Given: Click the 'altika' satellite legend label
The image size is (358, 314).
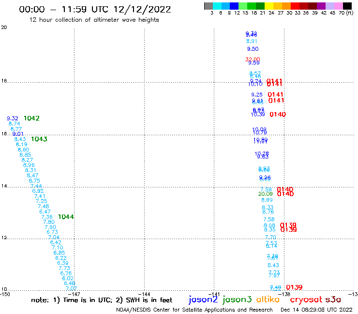Looking at the screenshot, I should click(x=268, y=300).
